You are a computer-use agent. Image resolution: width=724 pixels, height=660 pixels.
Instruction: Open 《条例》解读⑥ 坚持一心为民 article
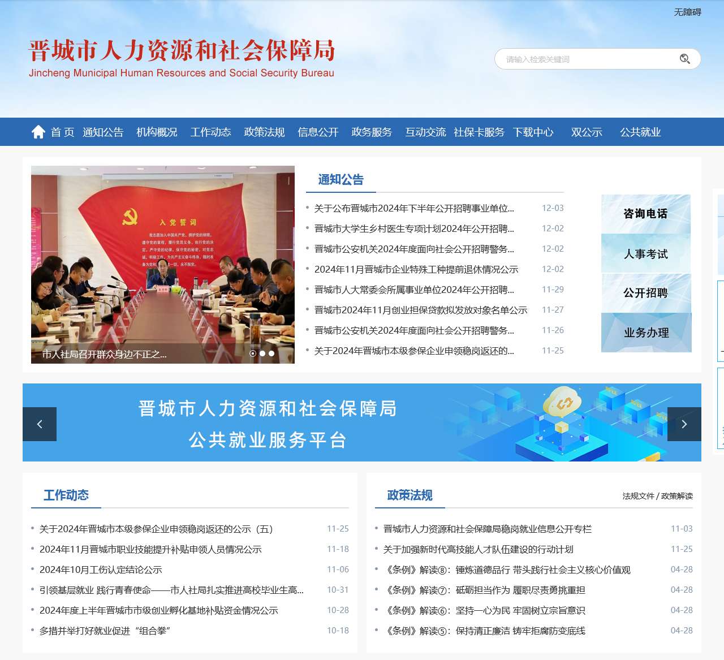click(484, 611)
